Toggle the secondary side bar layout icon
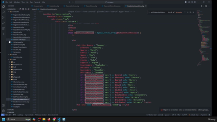Screen dimensions: 217x122 (x=192, y=2)
